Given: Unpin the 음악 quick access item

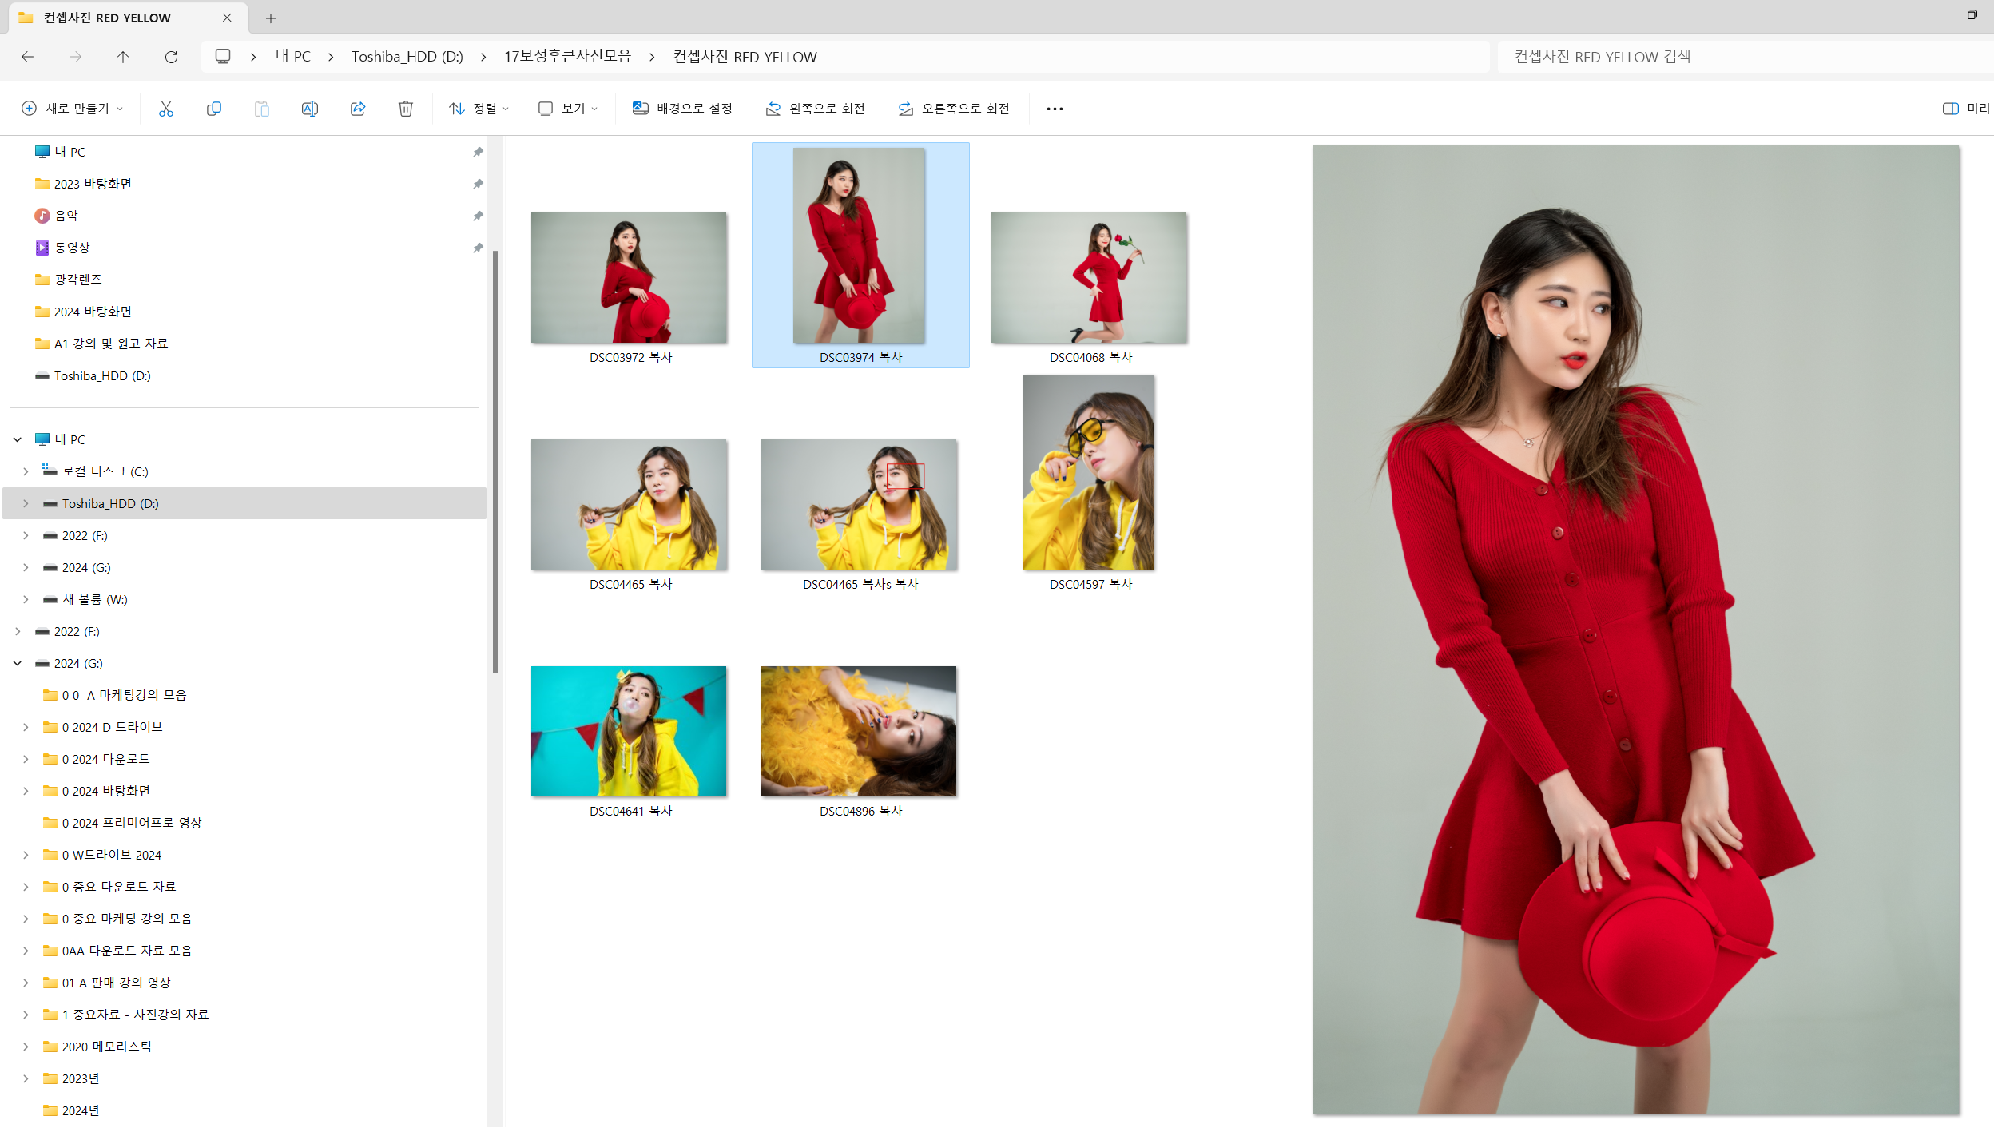Looking at the screenshot, I should pos(478,216).
